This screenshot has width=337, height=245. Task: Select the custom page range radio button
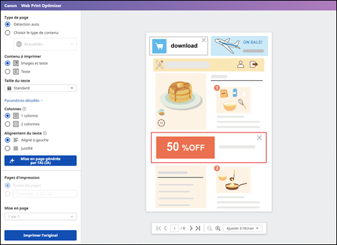tap(7, 194)
